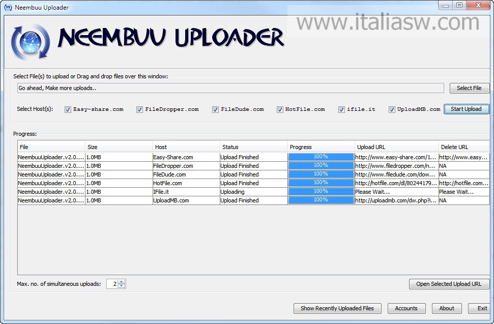Image resolution: width=494 pixels, height=324 pixels.
Task: Click the Upload URL column header
Action: tap(396, 146)
